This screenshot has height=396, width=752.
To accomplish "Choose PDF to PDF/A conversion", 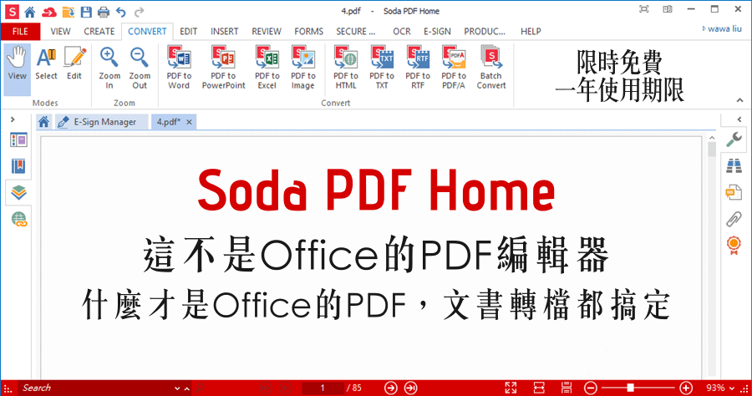I will [x=454, y=68].
